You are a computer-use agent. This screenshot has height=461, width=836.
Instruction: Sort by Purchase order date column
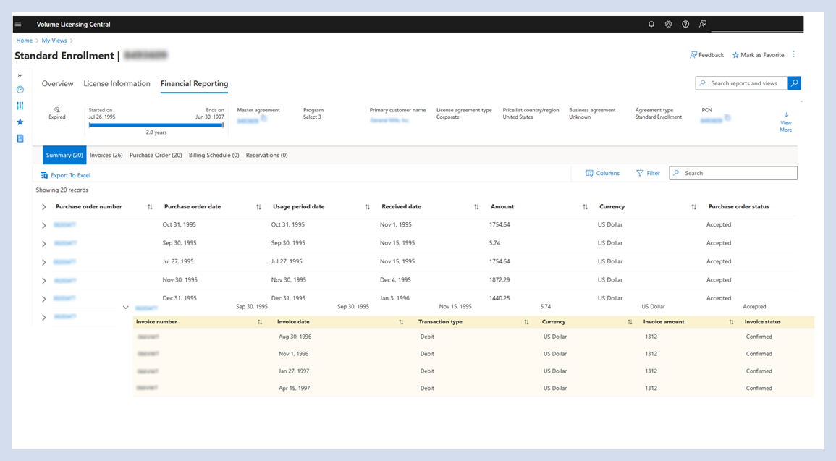(258, 207)
